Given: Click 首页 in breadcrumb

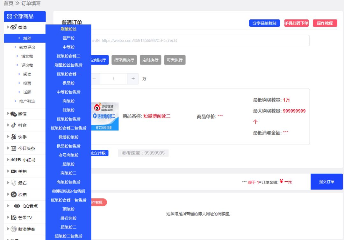Looking at the screenshot, I should click(9, 3).
